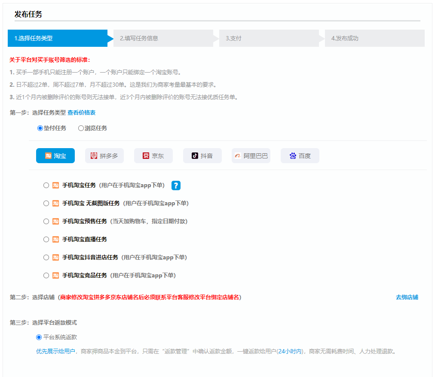The height and width of the screenshot is (377, 435).
Task: Click the 24小时内 blue text
Action: coord(290,352)
